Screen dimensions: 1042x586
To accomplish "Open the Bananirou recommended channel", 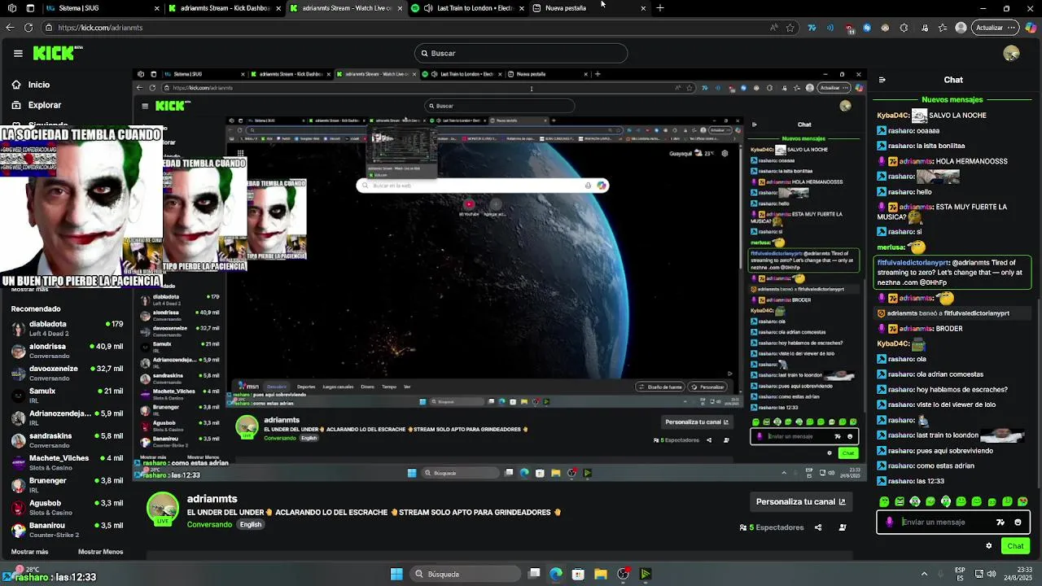I will coord(67,530).
